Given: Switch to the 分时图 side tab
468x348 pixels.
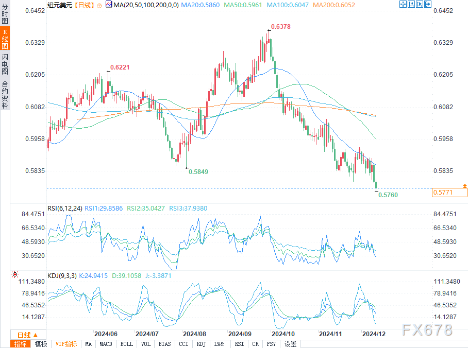Looking at the screenshot, I should (x=5, y=14).
